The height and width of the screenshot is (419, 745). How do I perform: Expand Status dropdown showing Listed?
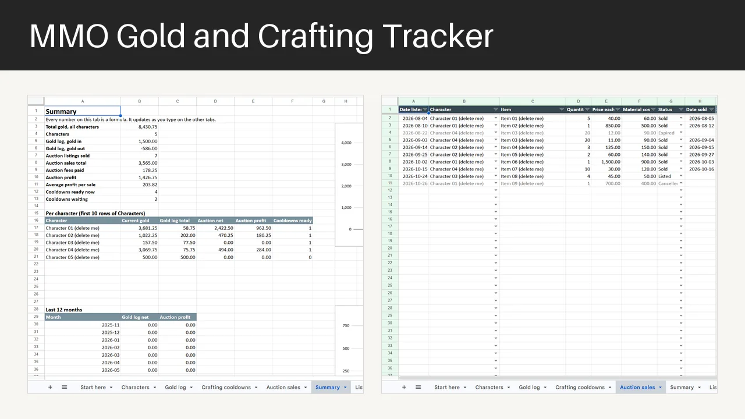tap(681, 176)
